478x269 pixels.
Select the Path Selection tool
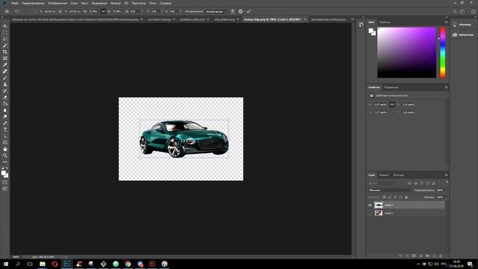pos(5,136)
